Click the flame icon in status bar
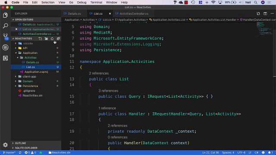 click(41, 152)
